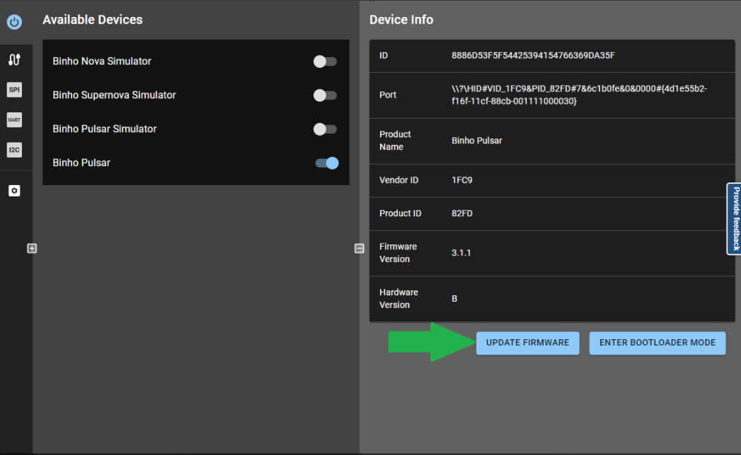Disable the Binho Pulsar toggle
Image resolution: width=741 pixels, height=455 pixels.
tap(326, 163)
